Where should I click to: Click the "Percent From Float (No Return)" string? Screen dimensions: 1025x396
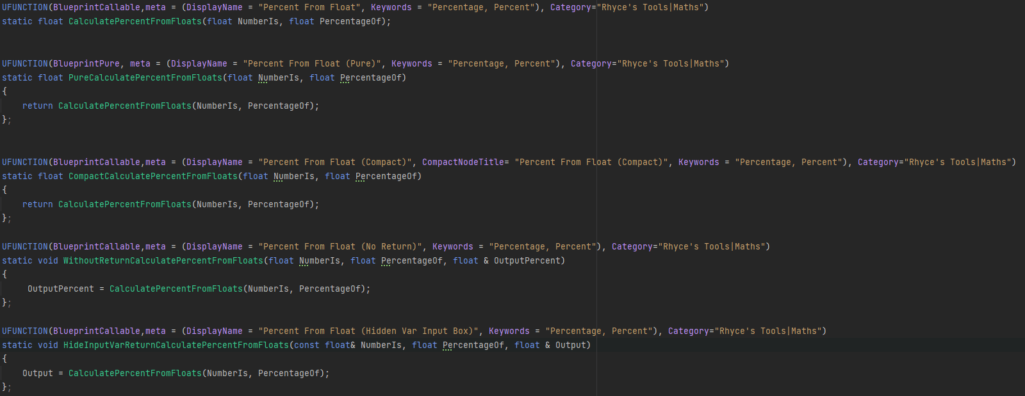(340, 246)
